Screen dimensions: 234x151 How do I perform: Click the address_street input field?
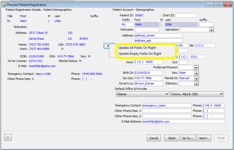159,36
